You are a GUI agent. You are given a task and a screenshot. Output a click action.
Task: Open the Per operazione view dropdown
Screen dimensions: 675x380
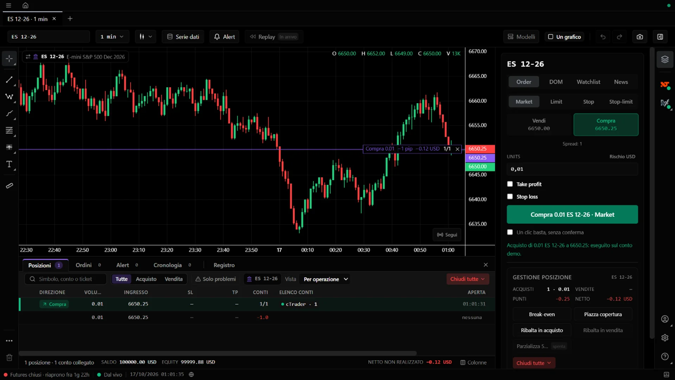coord(326,279)
